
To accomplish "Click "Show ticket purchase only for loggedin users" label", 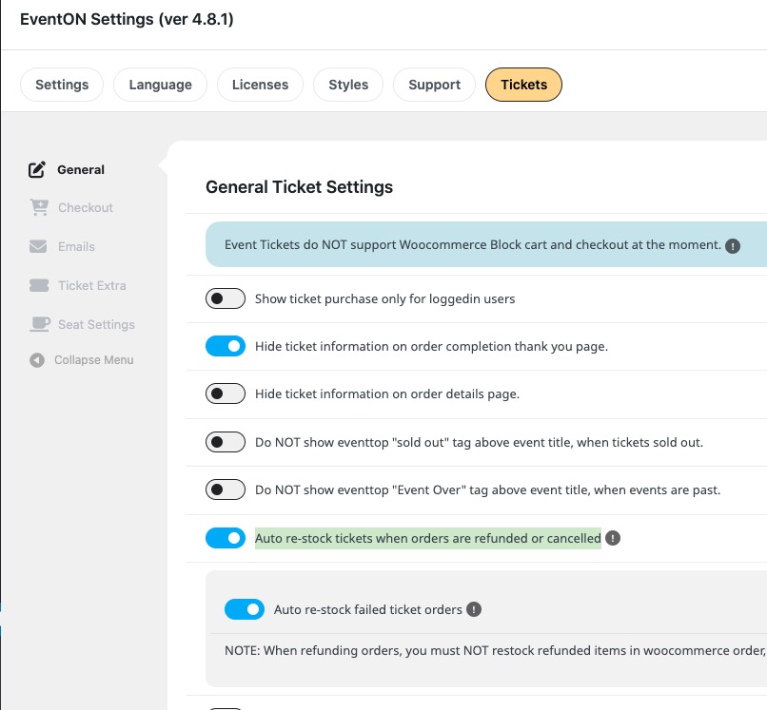I will click(x=385, y=299).
